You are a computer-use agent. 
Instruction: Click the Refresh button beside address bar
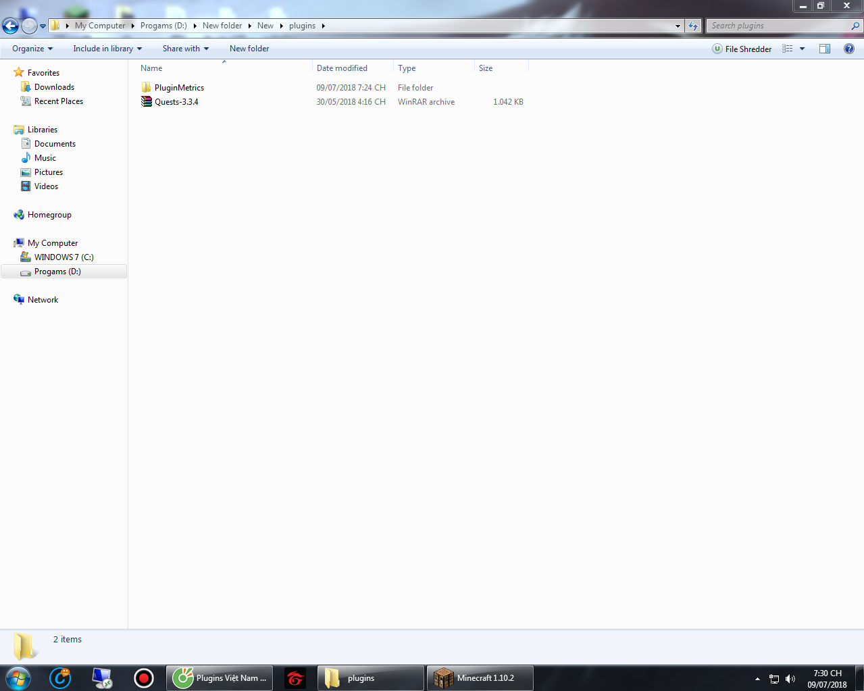[693, 26]
